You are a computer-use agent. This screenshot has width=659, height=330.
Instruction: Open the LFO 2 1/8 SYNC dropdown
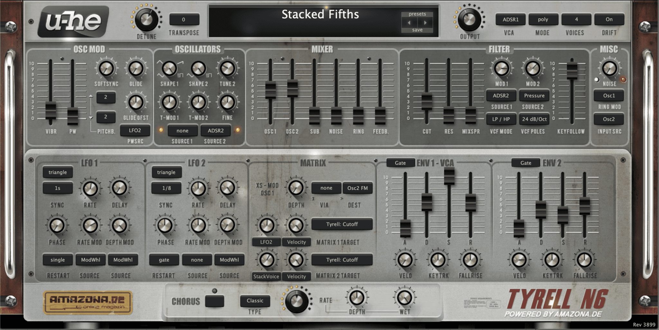tap(166, 188)
